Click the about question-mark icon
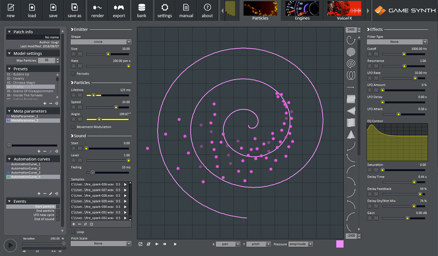The width and height of the screenshot is (438, 256). pyautogui.click(x=207, y=7)
